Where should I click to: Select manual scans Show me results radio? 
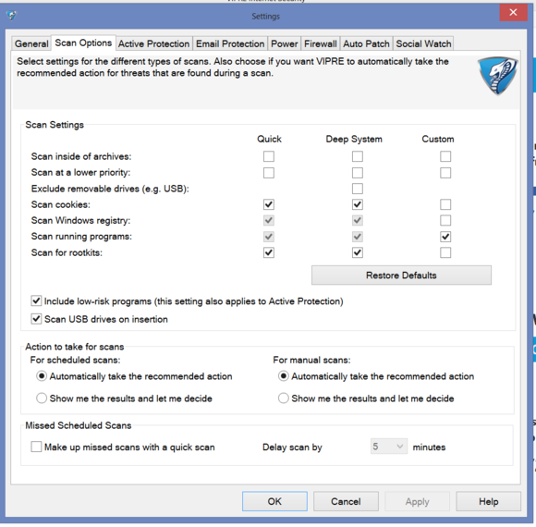284,398
